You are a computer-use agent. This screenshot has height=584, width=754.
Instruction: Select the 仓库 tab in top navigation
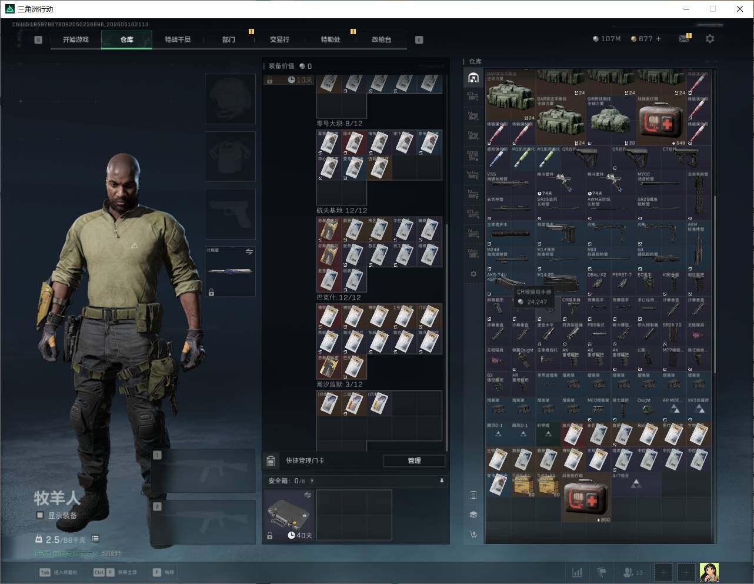[x=126, y=39]
